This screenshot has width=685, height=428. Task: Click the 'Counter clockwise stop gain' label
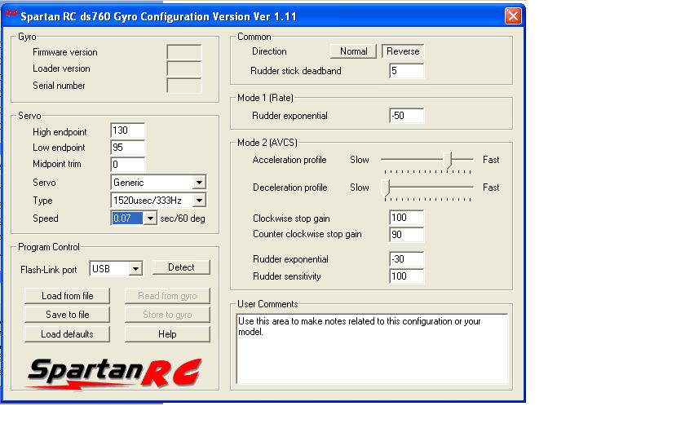307,234
